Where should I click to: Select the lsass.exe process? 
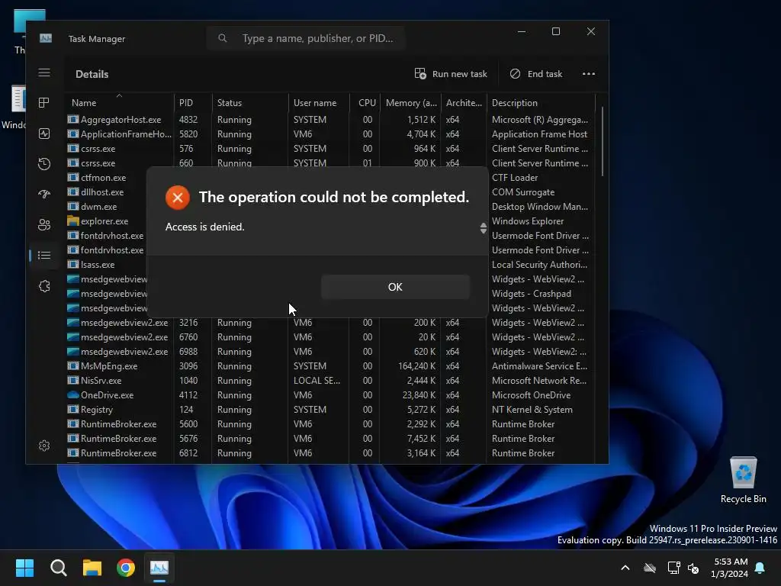pyautogui.click(x=98, y=265)
